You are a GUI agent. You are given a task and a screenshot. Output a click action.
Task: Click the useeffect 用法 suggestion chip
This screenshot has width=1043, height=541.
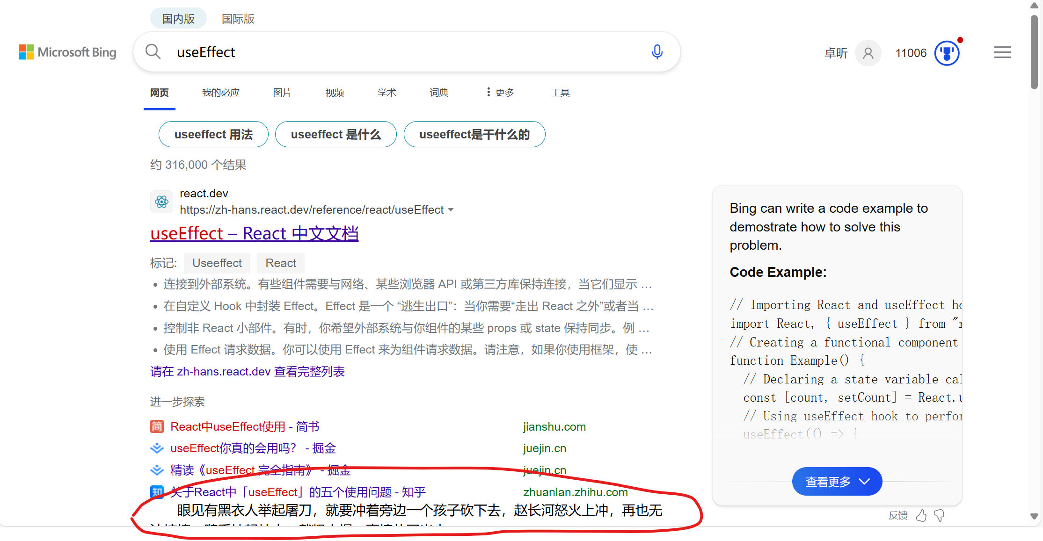(213, 135)
